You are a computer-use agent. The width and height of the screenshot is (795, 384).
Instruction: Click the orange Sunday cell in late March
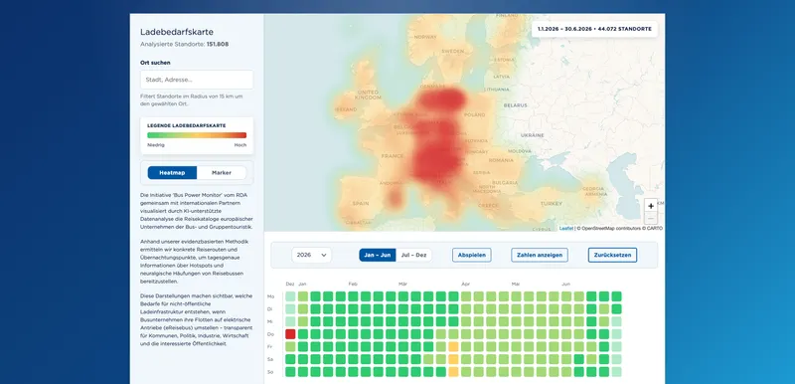point(453,371)
